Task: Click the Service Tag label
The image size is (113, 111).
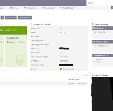Action: [x=35, y=49]
